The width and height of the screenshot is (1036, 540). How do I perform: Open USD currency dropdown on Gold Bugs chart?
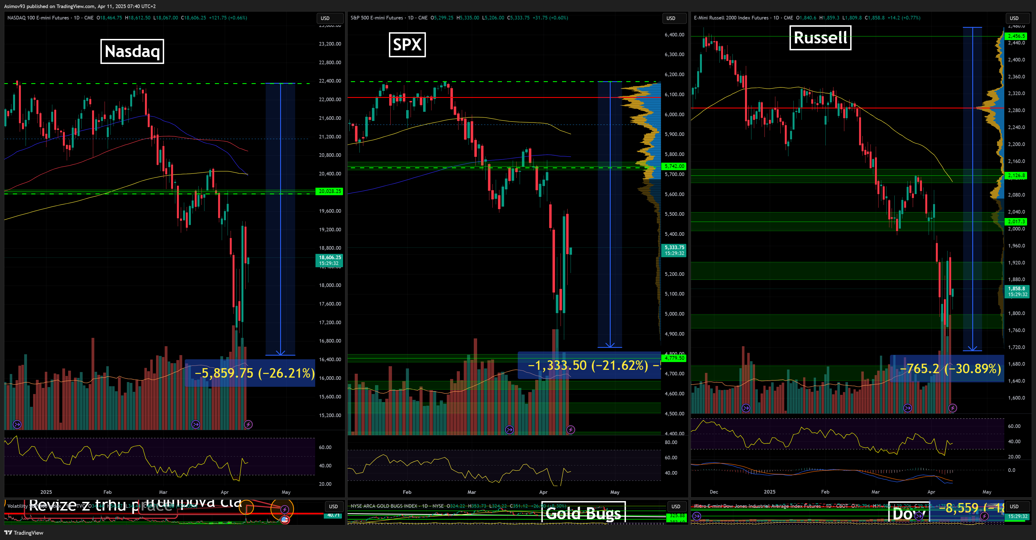tap(677, 507)
